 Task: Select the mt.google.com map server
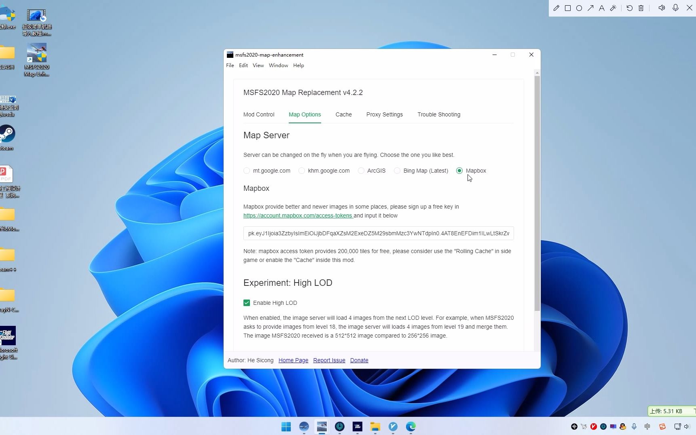click(x=247, y=171)
